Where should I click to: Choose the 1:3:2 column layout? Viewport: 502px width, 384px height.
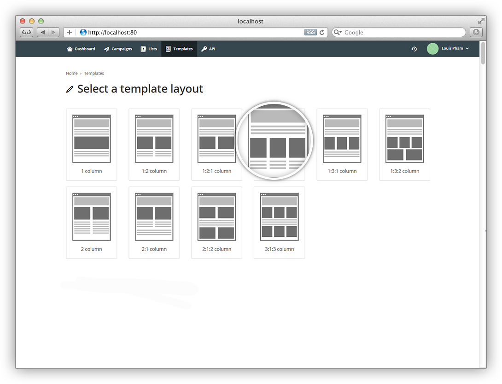(404, 144)
